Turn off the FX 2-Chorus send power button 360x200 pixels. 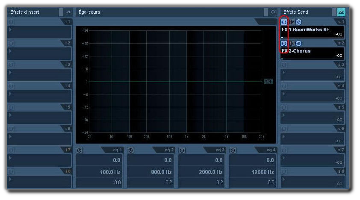click(284, 44)
